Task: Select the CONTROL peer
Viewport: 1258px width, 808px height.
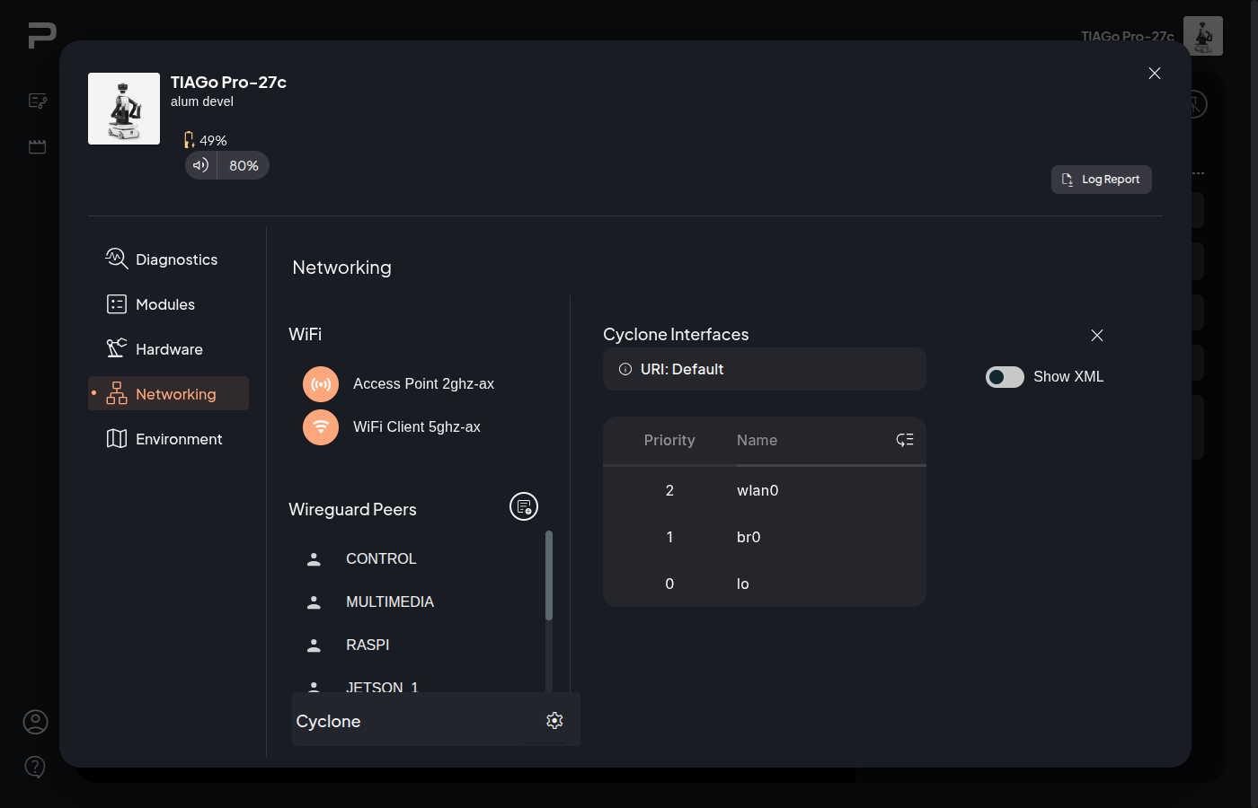Action: point(381,558)
